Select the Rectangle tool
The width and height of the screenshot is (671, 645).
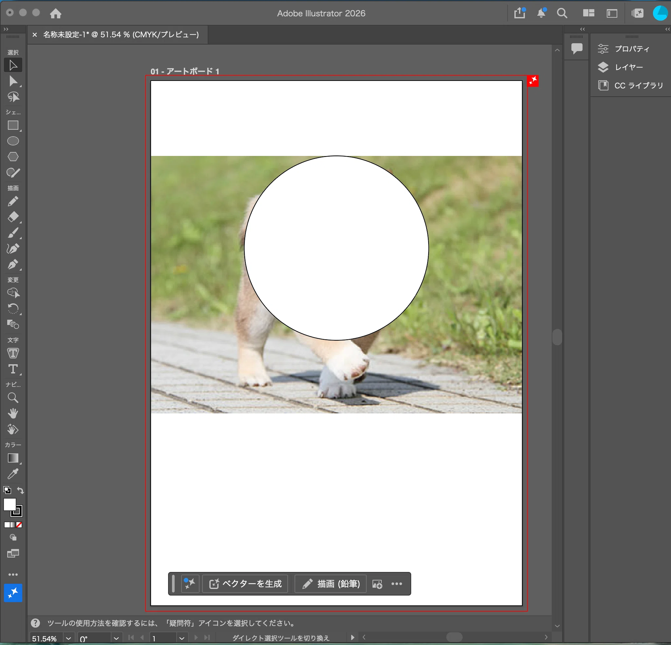[x=13, y=125]
